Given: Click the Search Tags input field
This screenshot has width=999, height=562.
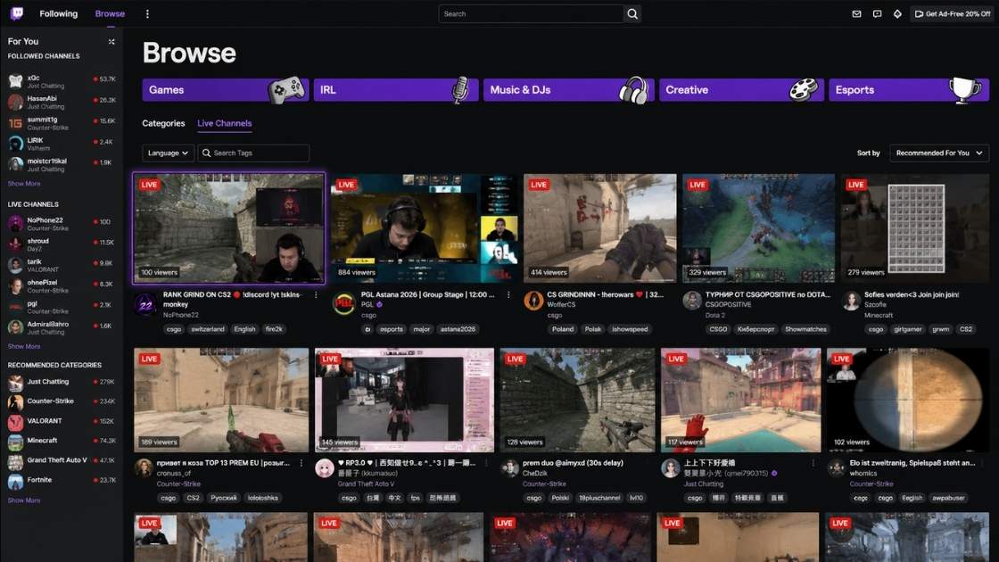Looking at the screenshot, I should point(253,153).
